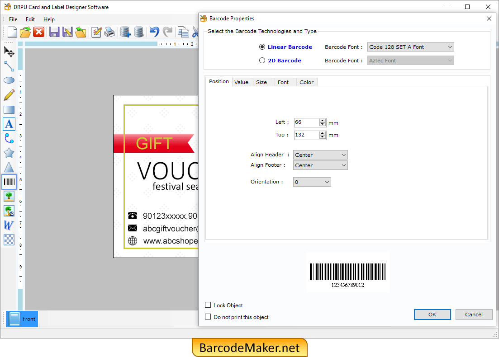Select the WordArt W tool
The height and width of the screenshot is (357, 499).
9,225
